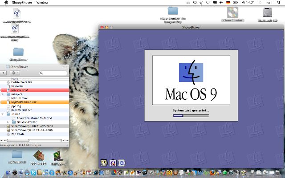
Task: Click the Finder horizontal scrollbar thumb
Action: [18, 141]
